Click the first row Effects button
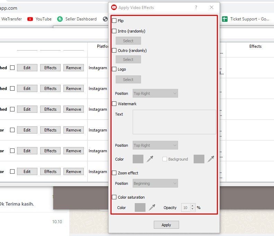 [x=50, y=68]
